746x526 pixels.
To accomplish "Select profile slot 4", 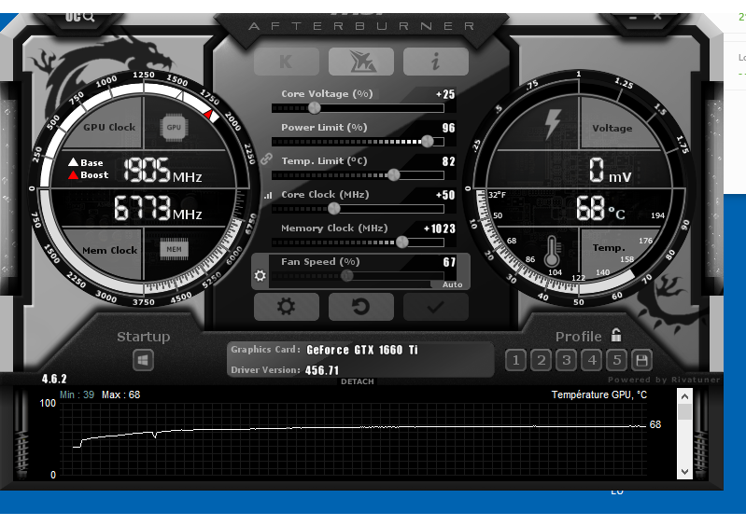I will point(591,360).
